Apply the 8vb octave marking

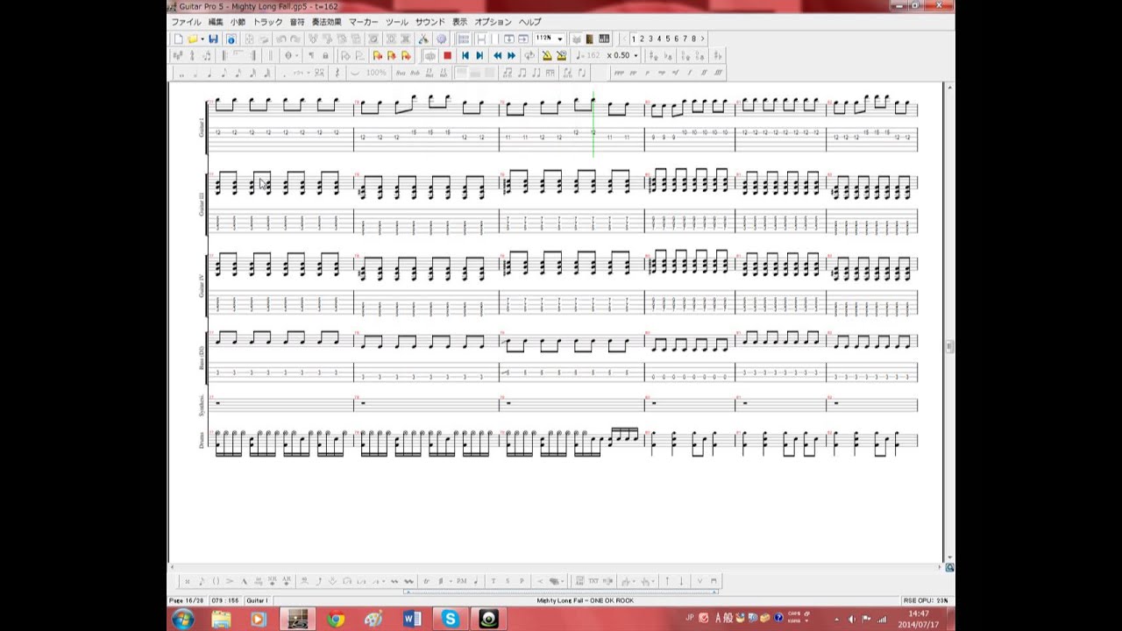click(415, 73)
